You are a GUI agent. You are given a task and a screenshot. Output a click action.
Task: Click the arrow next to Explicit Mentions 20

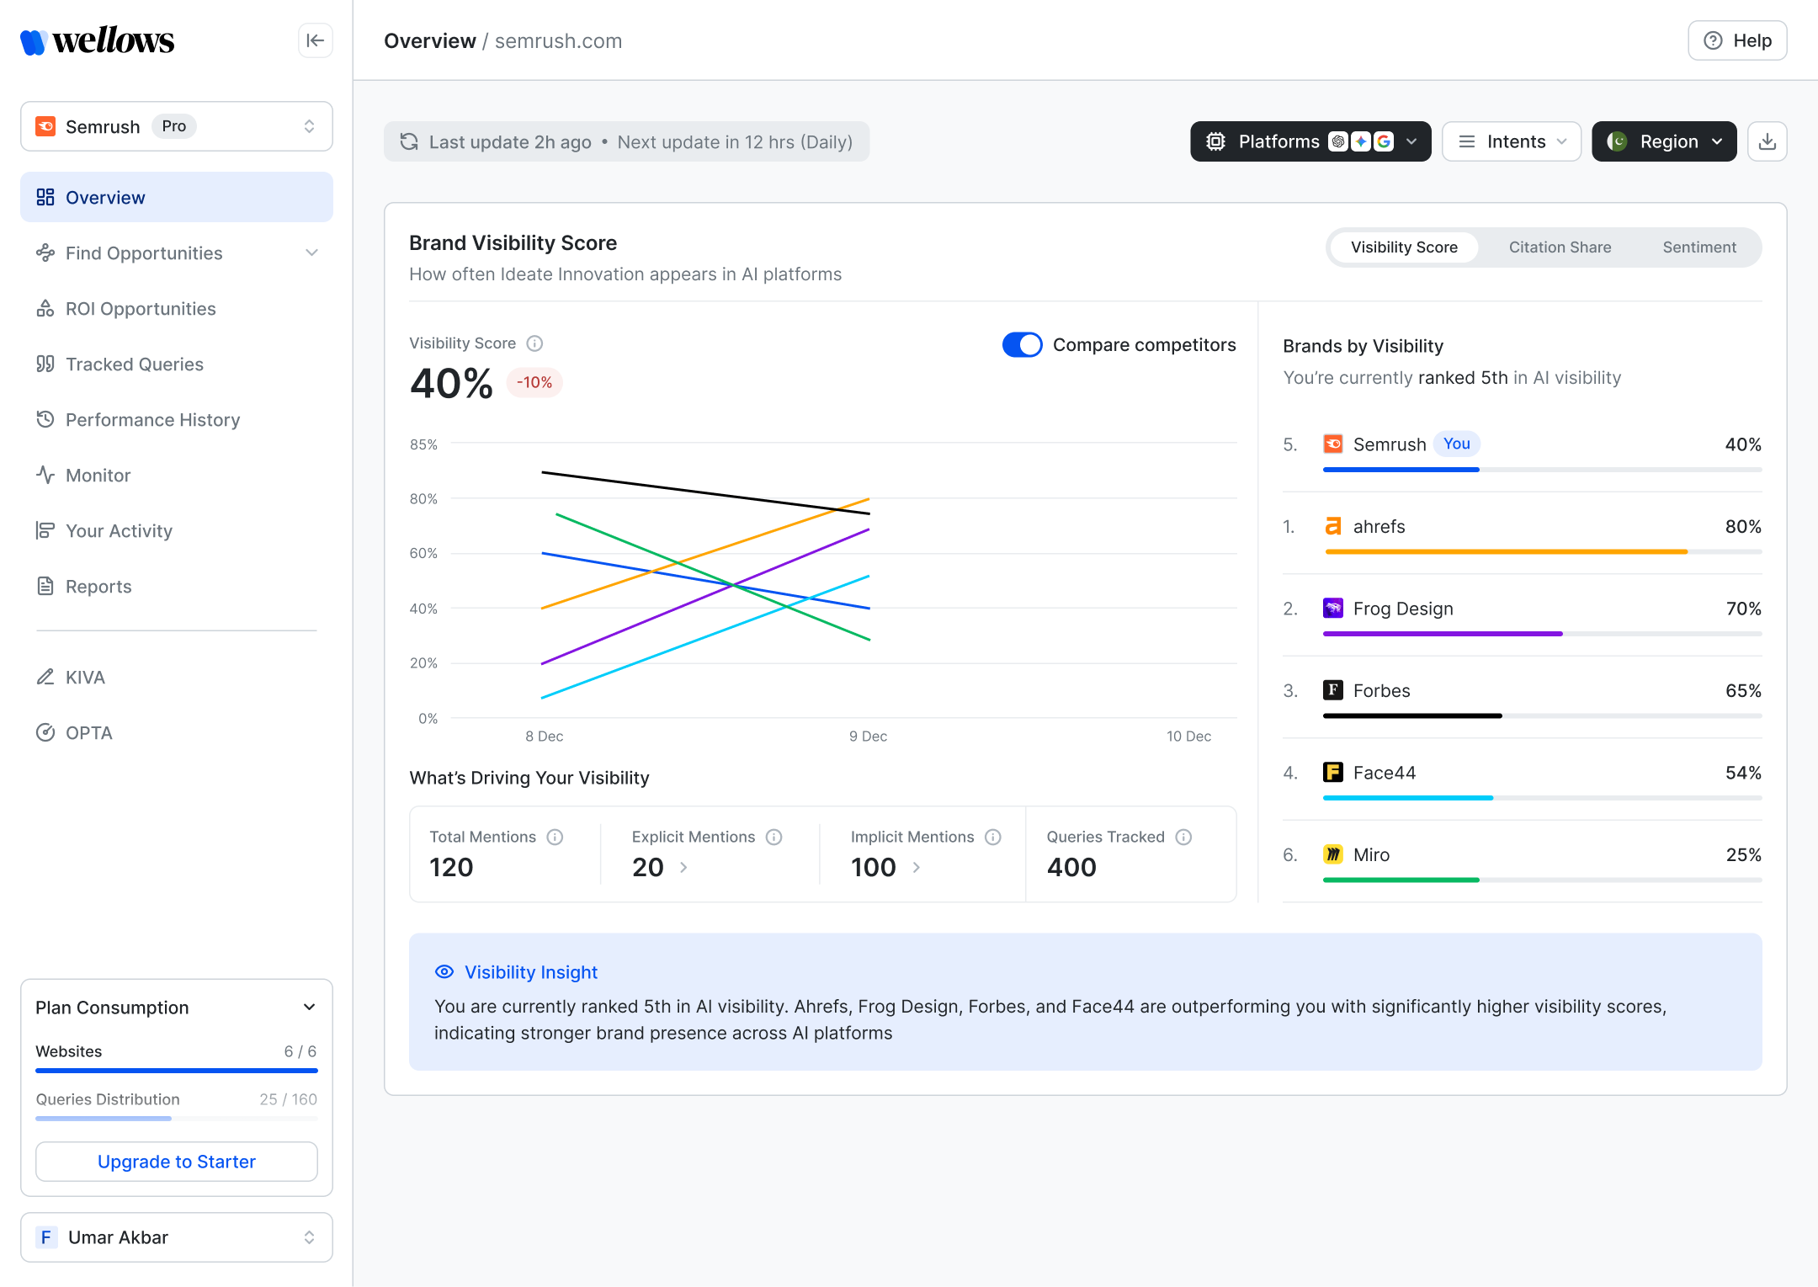pos(683,867)
